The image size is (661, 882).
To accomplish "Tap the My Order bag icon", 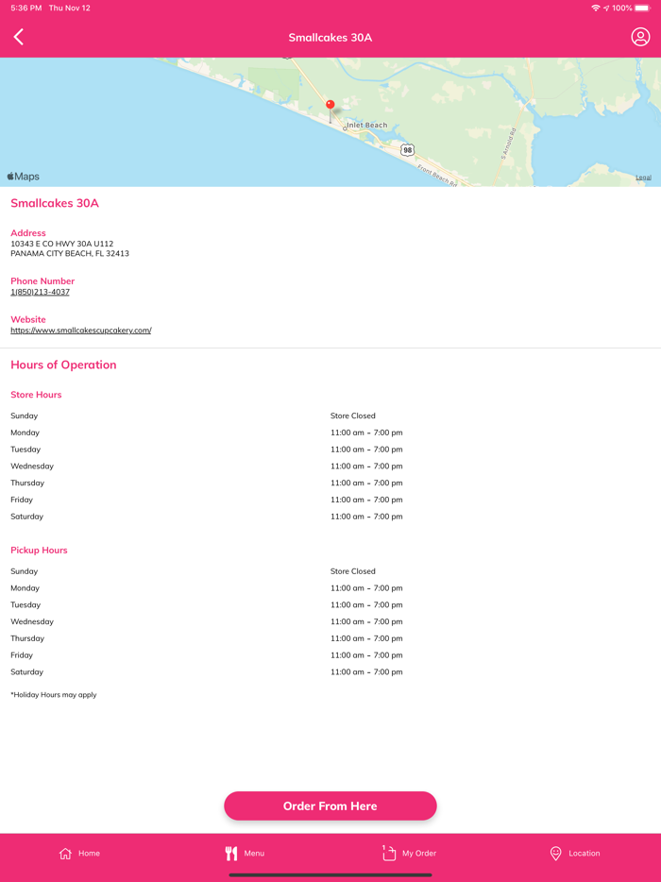I will pyautogui.click(x=389, y=853).
